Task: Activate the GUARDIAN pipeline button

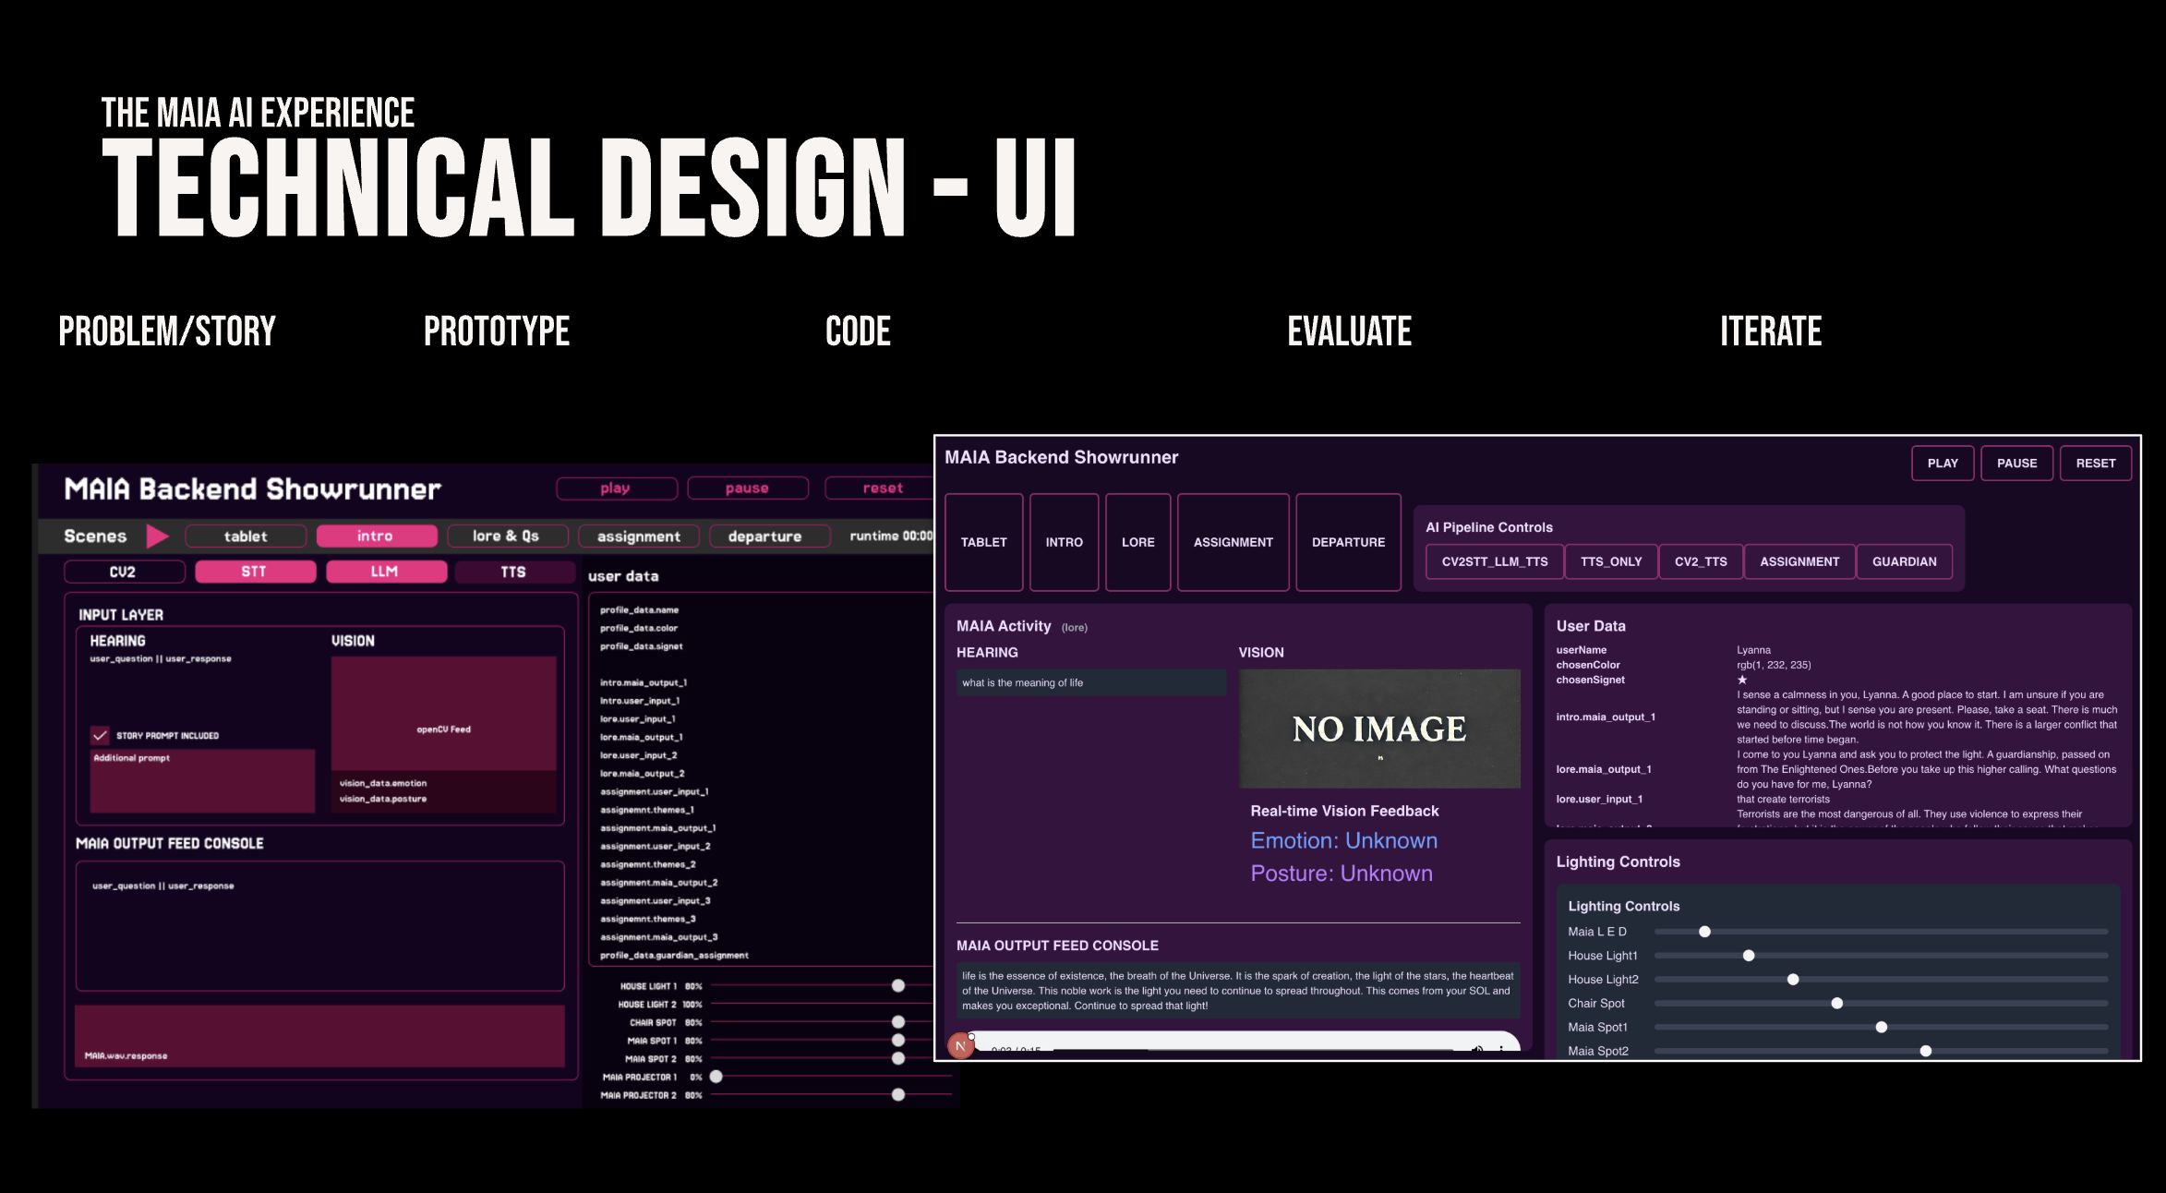Action: (x=1904, y=561)
